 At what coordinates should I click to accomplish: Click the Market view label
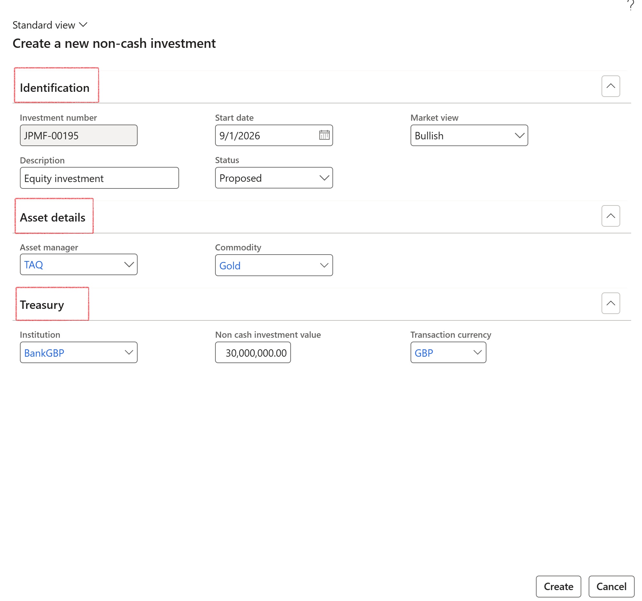pyautogui.click(x=434, y=118)
